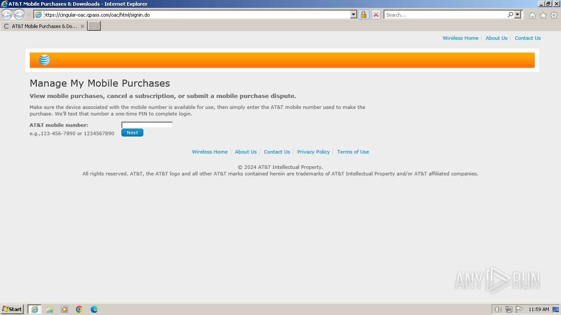The height and width of the screenshot is (315, 561).
Task: Open the search provider dropdown arrow
Action: click(x=518, y=14)
